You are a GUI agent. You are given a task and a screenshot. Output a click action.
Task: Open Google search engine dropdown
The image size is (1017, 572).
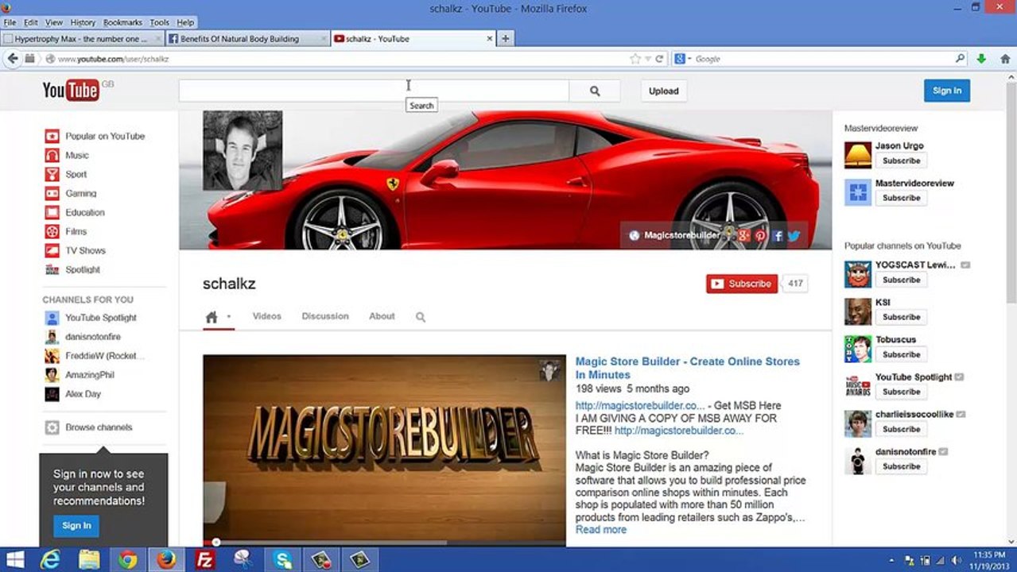tap(683, 59)
